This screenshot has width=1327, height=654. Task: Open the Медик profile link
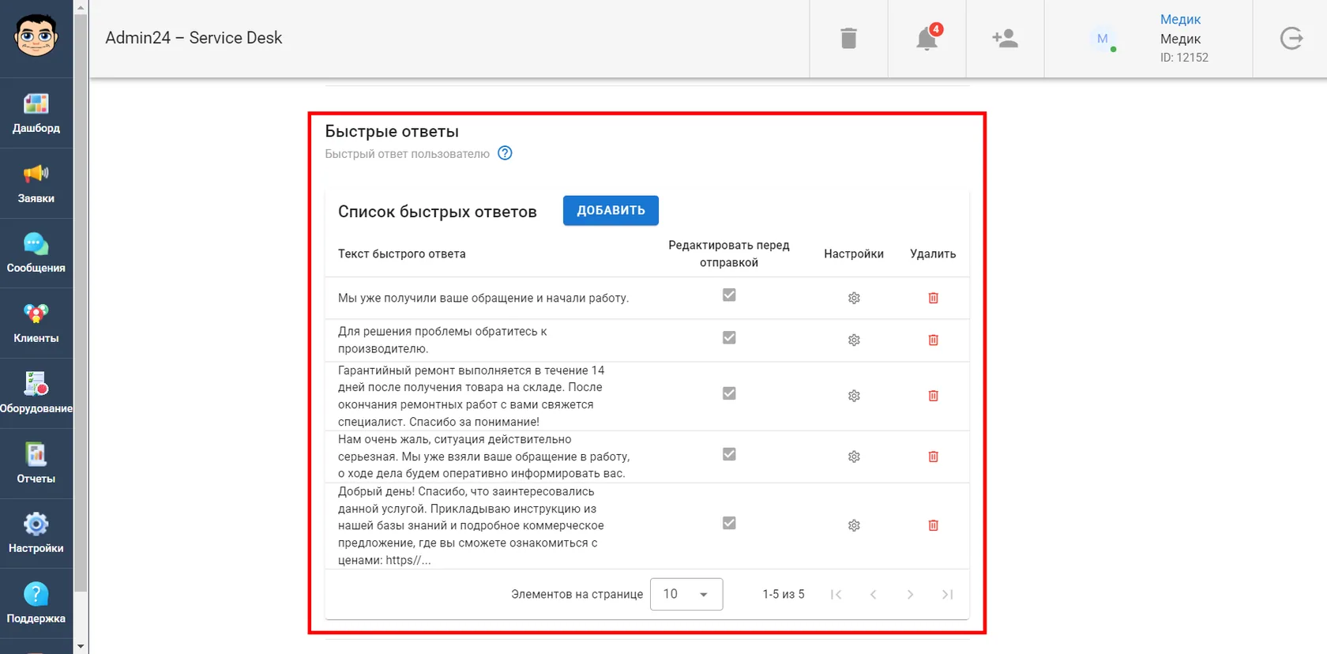click(x=1180, y=19)
